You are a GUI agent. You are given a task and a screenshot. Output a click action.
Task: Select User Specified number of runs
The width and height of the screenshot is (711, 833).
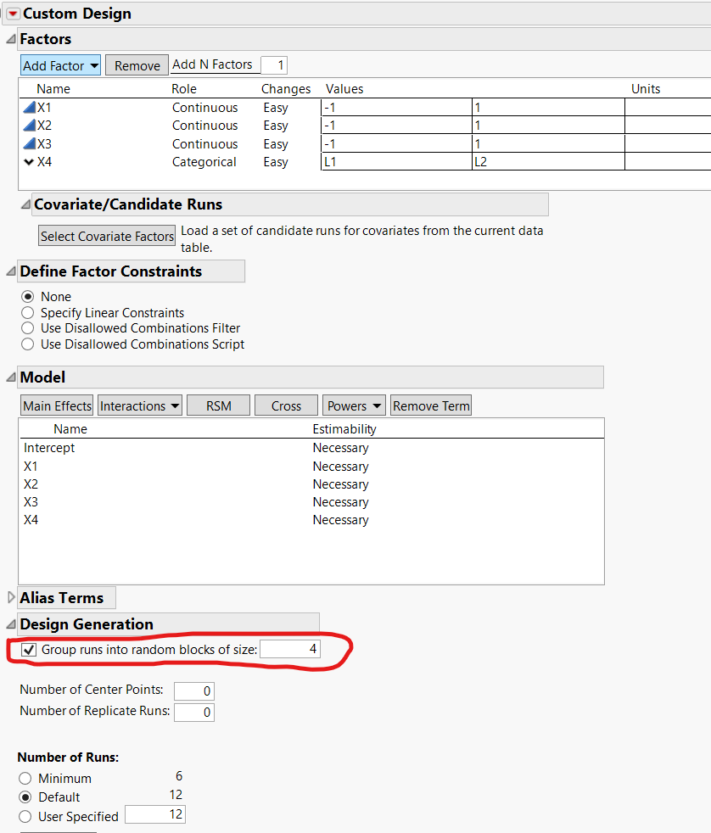25,817
